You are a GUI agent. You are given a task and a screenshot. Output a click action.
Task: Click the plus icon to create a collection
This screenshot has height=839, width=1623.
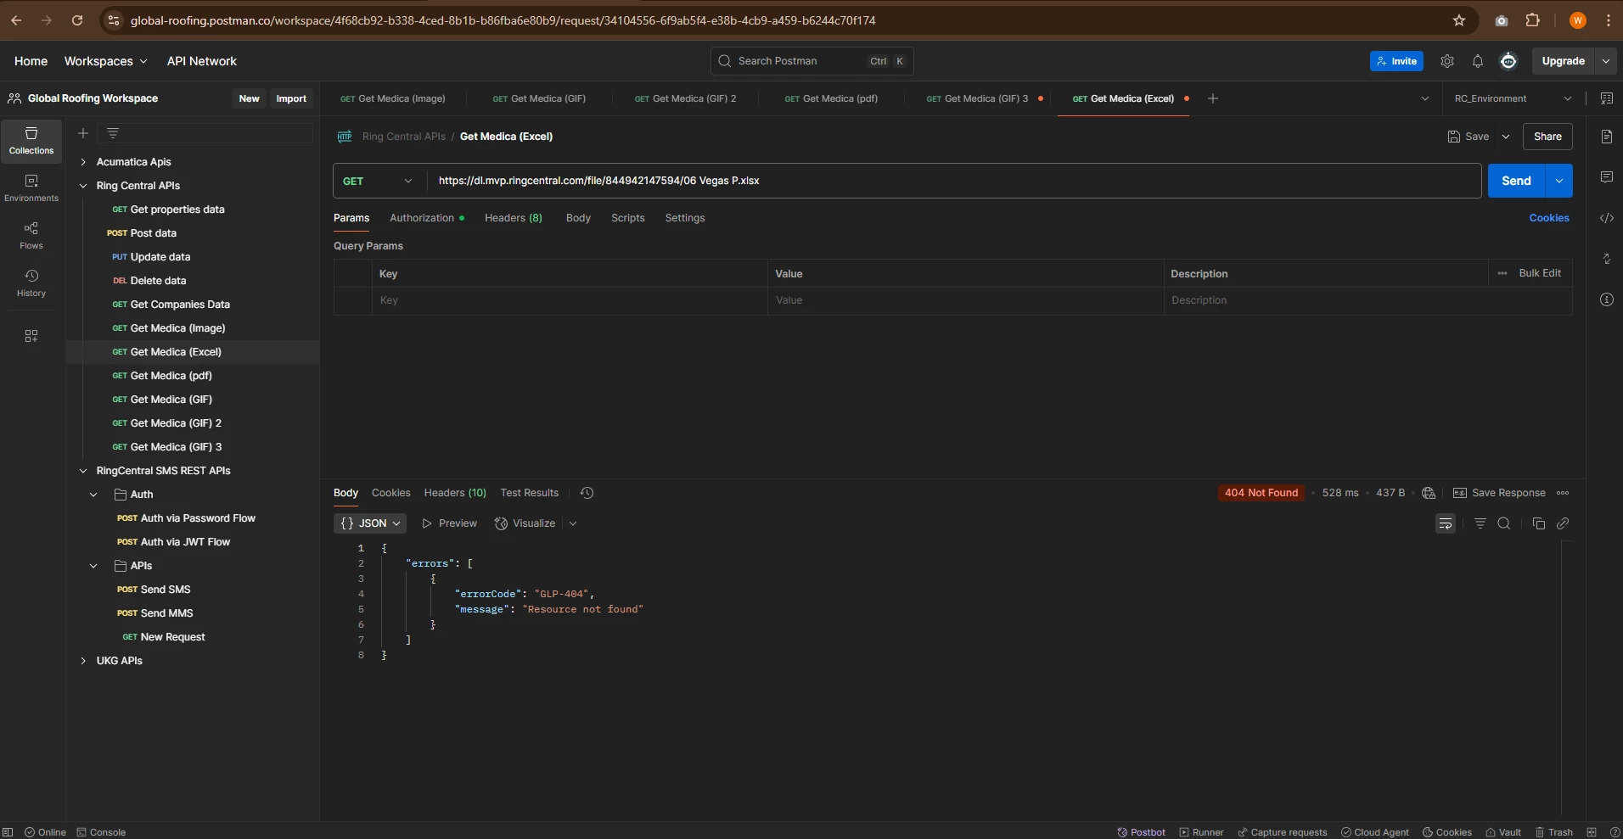pos(83,133)
